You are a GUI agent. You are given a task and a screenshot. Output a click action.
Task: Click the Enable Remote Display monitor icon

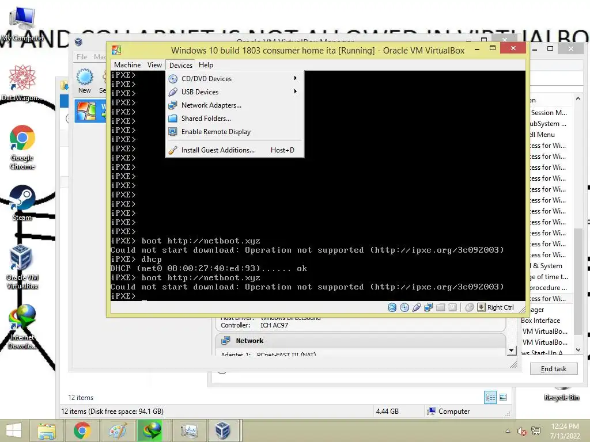pyautogui.click(x=173, y=132)
